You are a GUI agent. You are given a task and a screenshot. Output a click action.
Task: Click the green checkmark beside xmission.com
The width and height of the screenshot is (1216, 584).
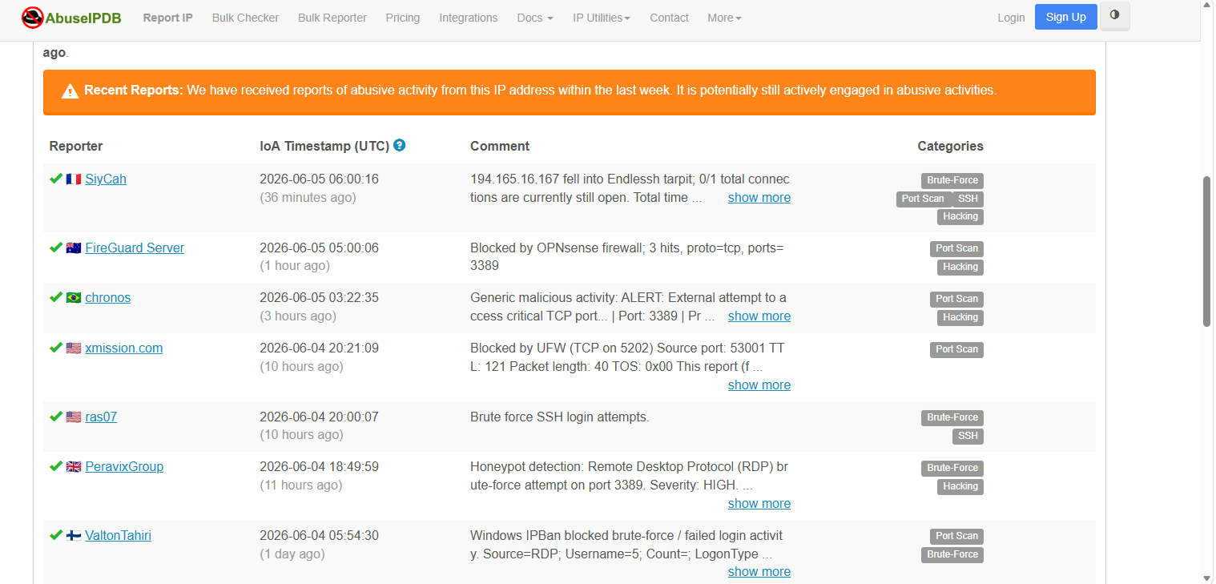56,348
